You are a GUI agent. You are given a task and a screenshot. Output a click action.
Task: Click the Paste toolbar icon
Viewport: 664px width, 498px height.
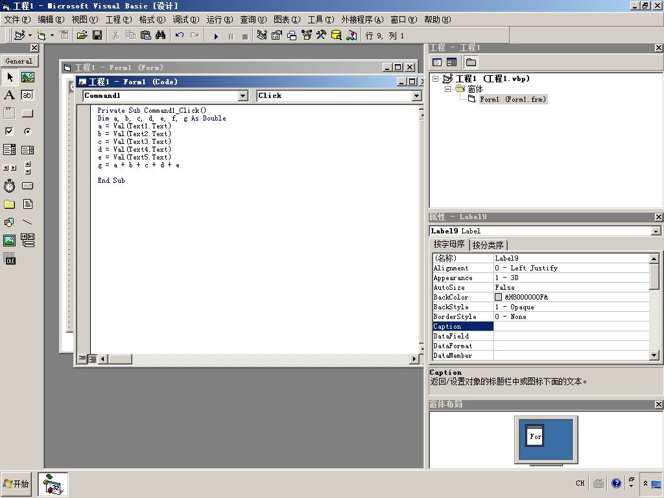[145, 35]
